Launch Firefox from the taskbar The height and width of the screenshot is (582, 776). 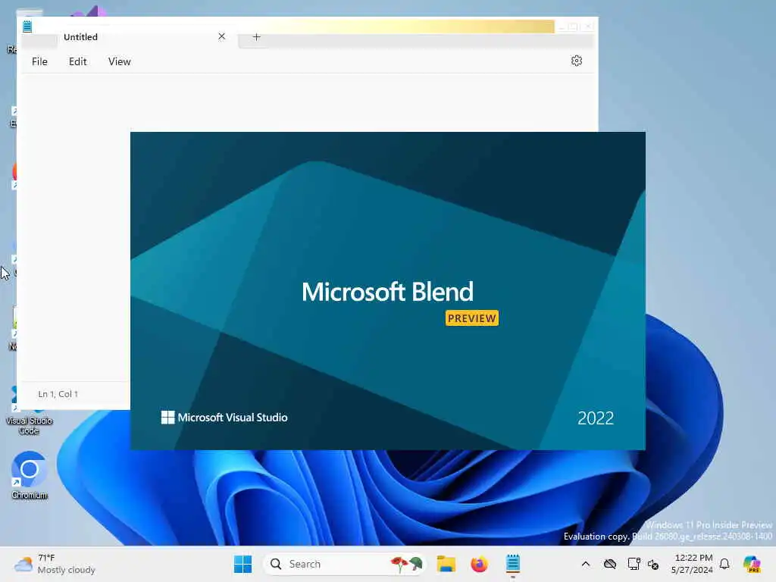(479, 564)
